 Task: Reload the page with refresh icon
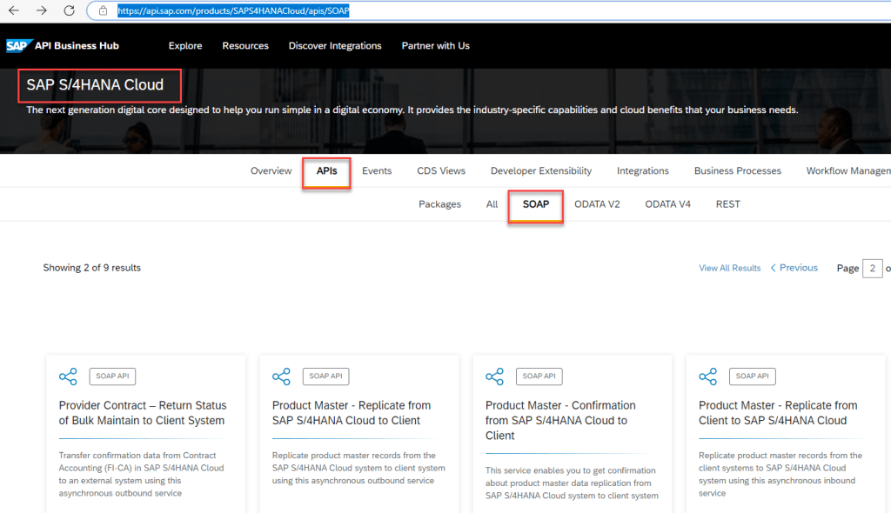click(x=70, y=11)
